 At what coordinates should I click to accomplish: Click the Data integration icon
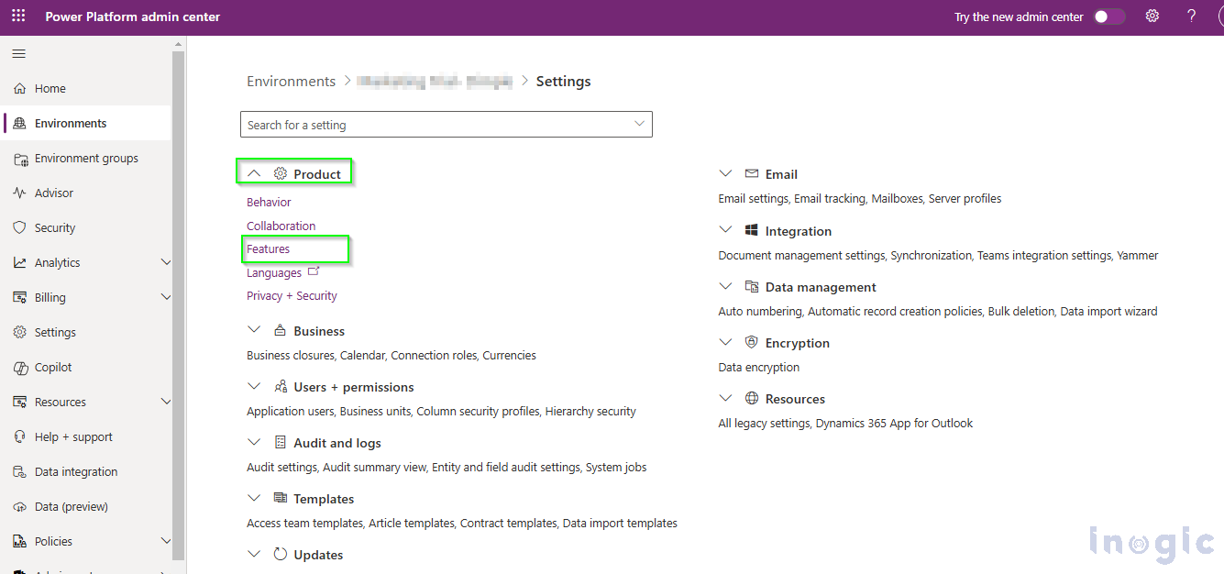[19, 472]
